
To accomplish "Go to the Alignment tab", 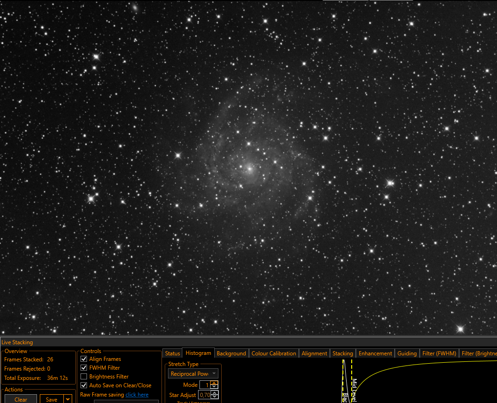I will pyautogui.click(x=314, y=353).
